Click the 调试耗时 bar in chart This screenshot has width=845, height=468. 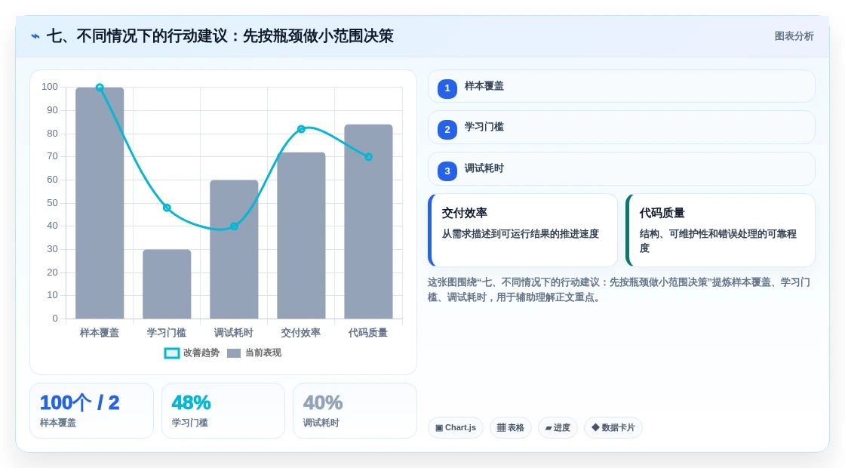click(234, 249)
